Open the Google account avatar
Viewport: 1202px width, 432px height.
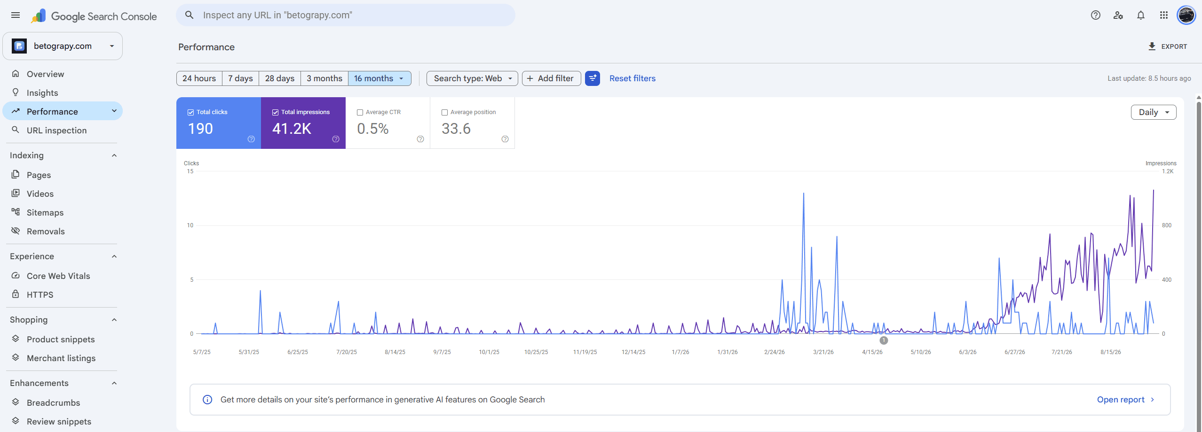[1186, 15]
